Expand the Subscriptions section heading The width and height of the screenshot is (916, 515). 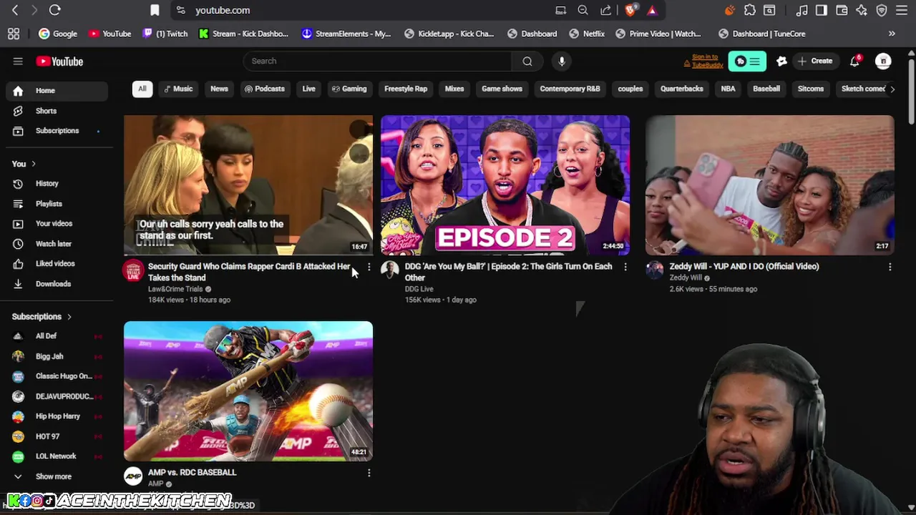[x=42, y=316]
